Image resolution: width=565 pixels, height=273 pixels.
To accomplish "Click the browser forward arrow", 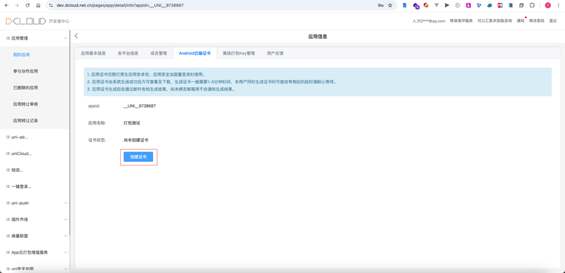I will tap(17, 6).
